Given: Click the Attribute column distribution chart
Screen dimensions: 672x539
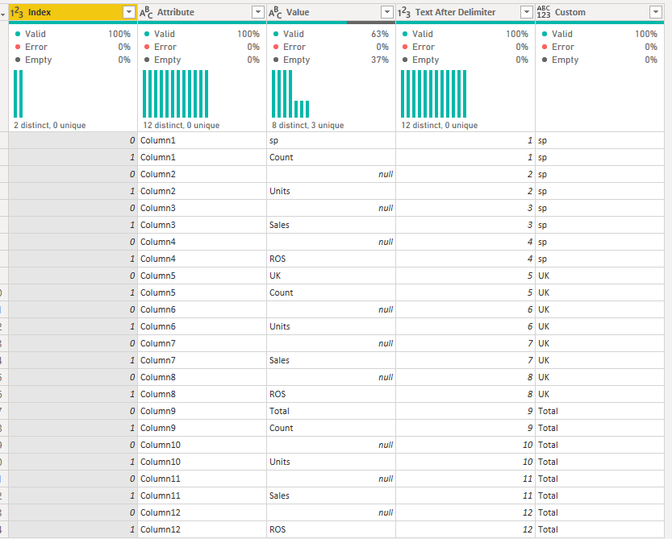Looking at the screenshot, I should click(176, 93).
